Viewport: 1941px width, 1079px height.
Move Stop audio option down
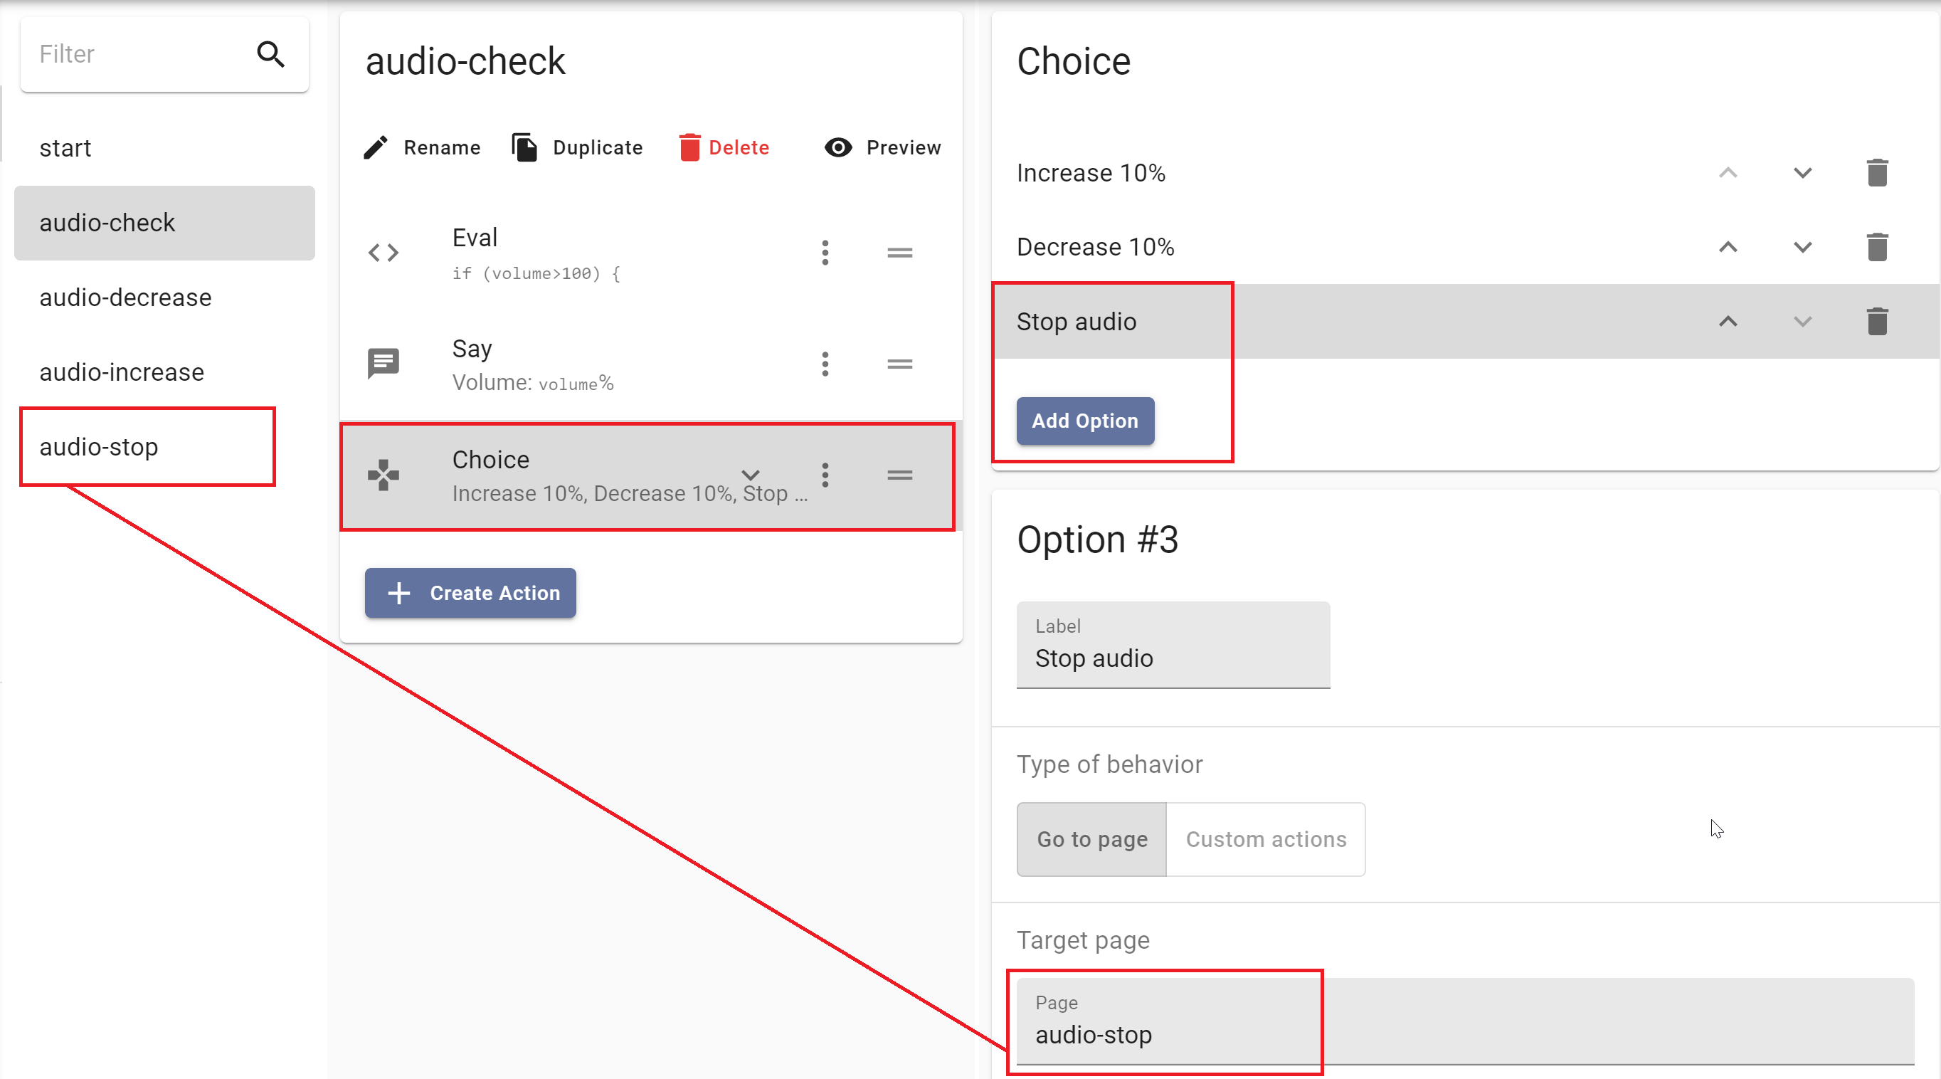click(1802, 322)
